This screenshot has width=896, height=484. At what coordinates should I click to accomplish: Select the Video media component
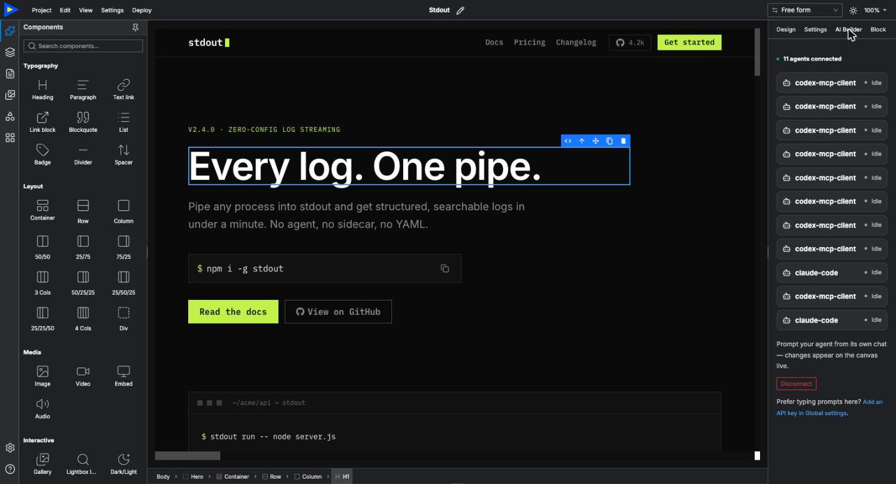[83, 377]
